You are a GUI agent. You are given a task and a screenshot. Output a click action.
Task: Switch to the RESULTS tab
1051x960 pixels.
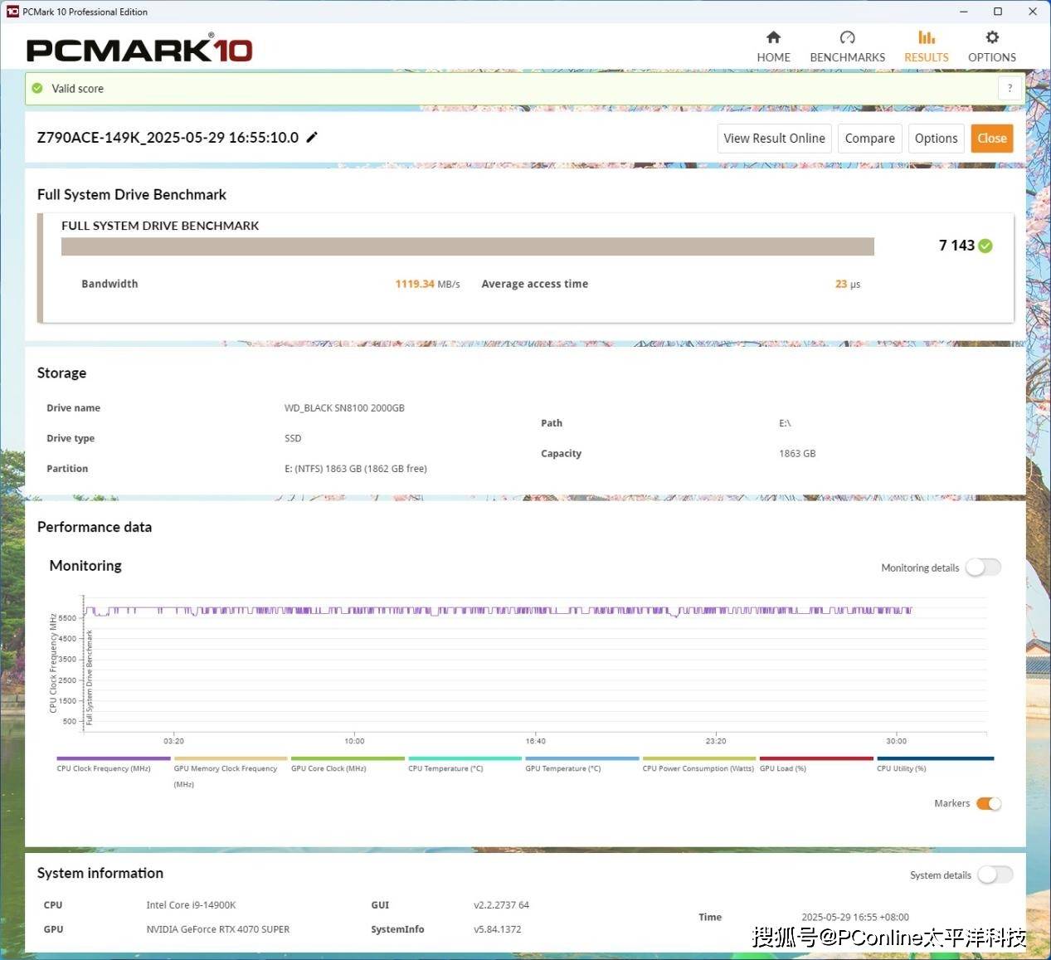tap(926, 47)
